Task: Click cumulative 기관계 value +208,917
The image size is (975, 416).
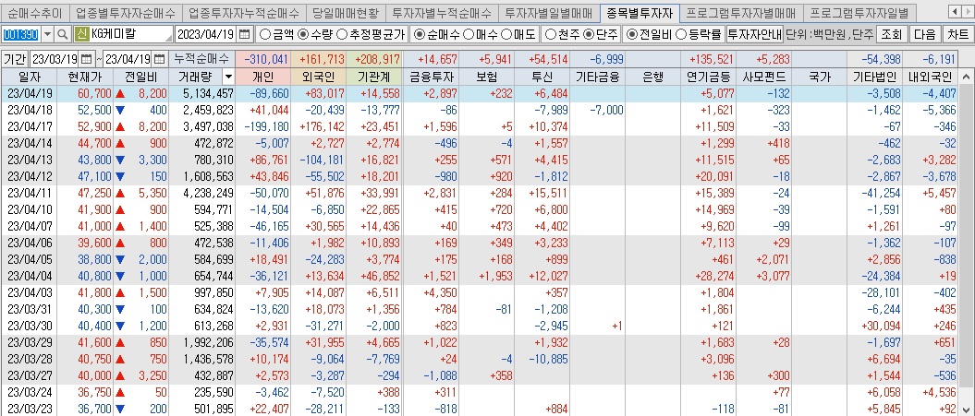Action: [377, 60]
